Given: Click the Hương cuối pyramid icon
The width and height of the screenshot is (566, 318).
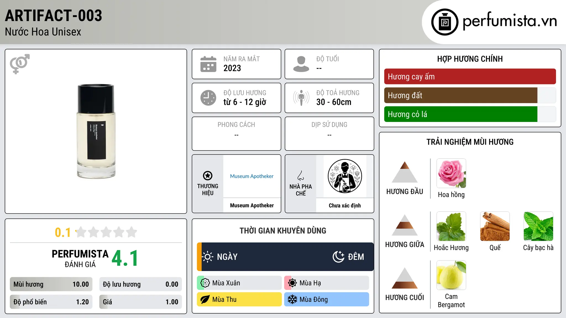Looking at the screenshot, I should click(405, 278).
